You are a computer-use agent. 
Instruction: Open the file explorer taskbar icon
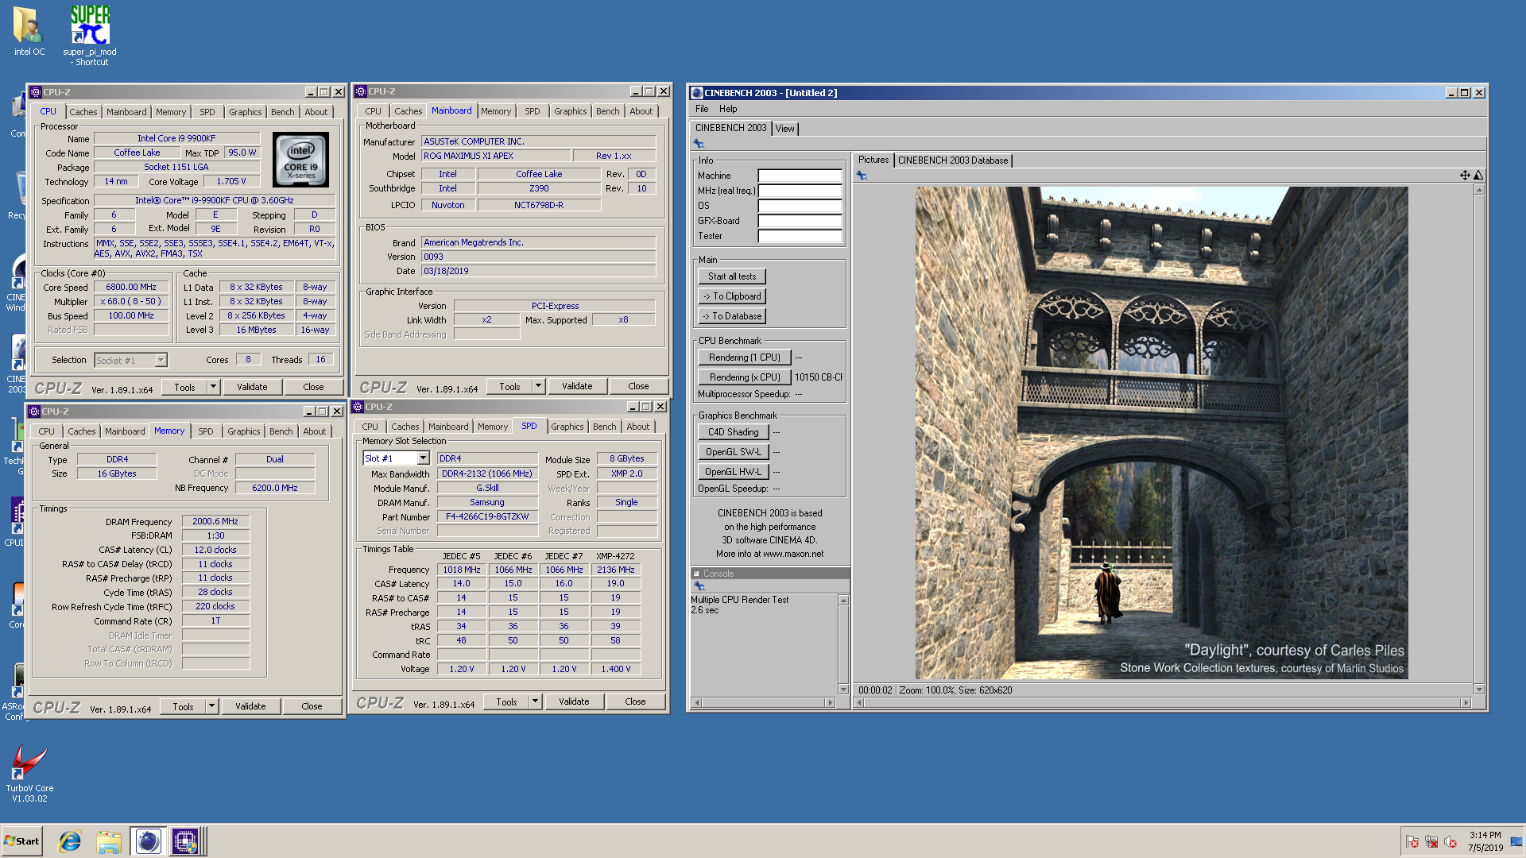click(x=109, y=841)
